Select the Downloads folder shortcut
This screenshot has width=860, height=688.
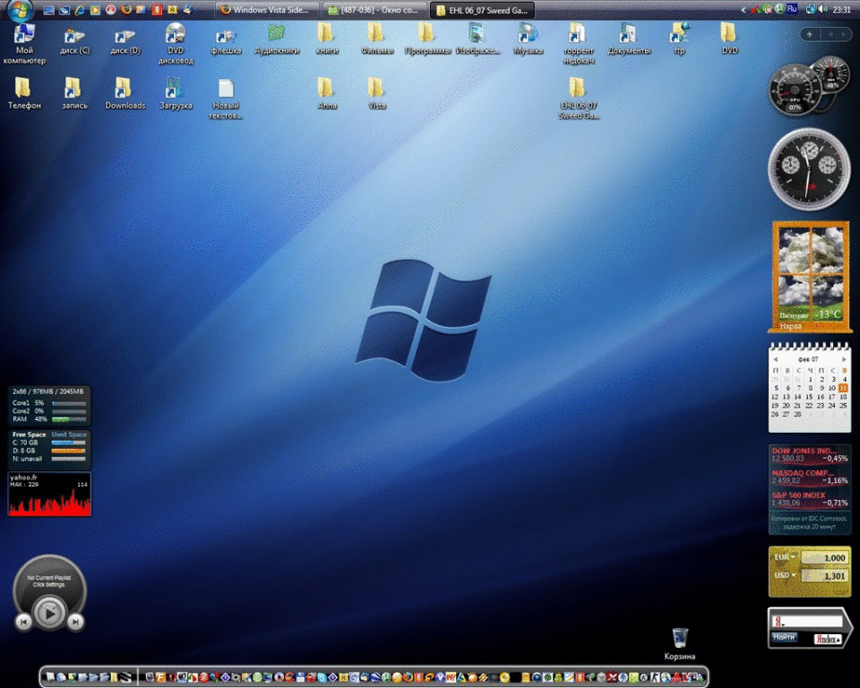click(x=125, y=94)
